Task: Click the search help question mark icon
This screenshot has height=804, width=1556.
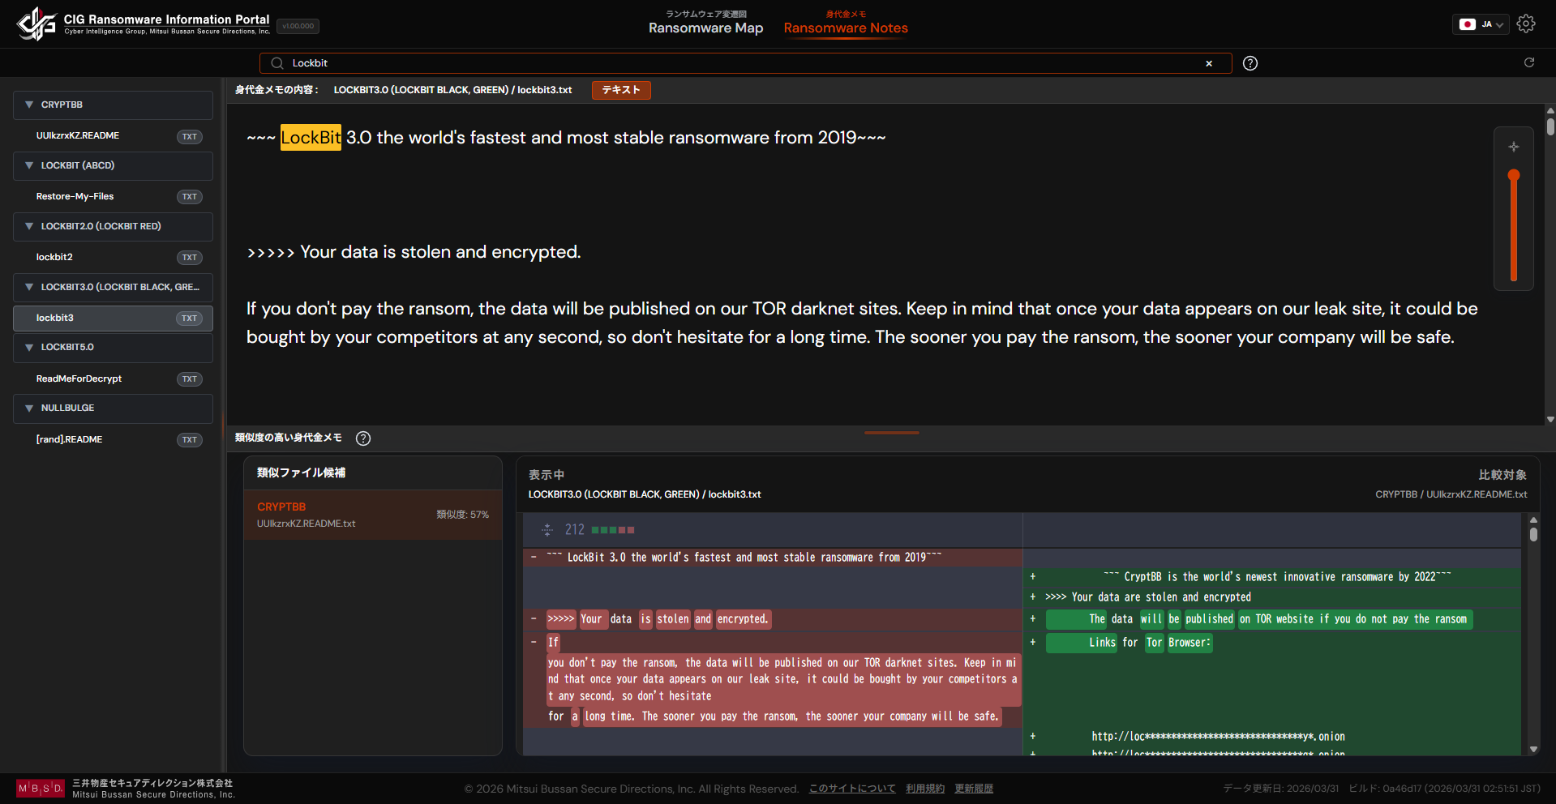Action: [1250, 63]
